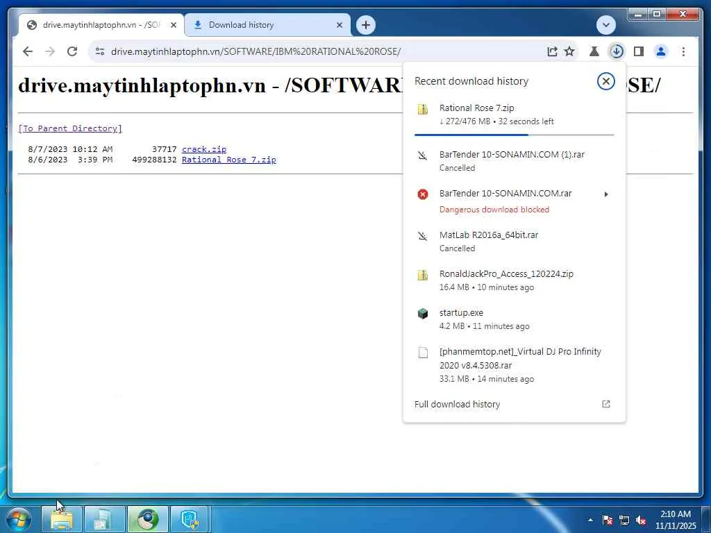Click the Rational Rose 7.zip page link

tap(229, 160)
